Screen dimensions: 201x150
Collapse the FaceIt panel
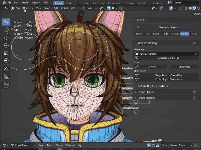(135, 20)
